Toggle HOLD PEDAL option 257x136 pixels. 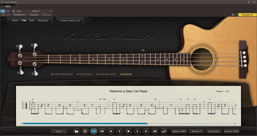[x=85, y=74]
